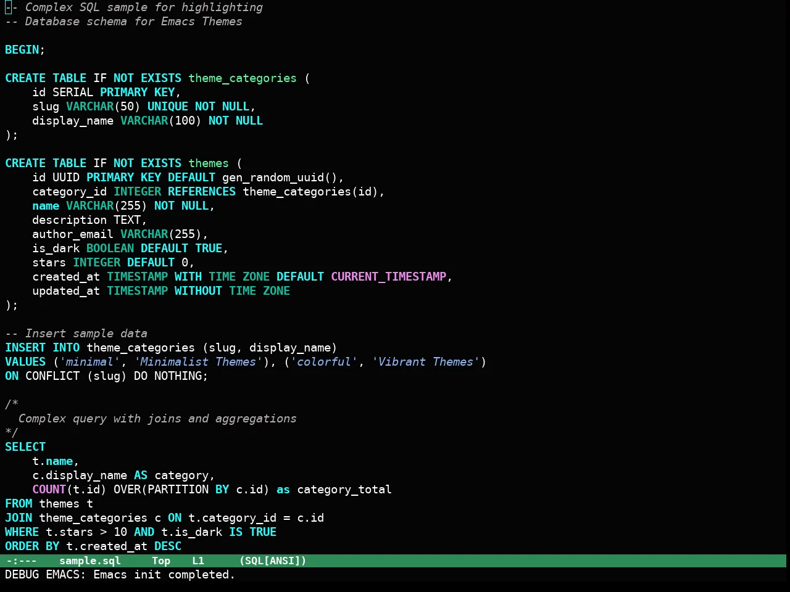
Task: Click the sample.sql buffer name in mode line
Action: click(x=90, y=561)
